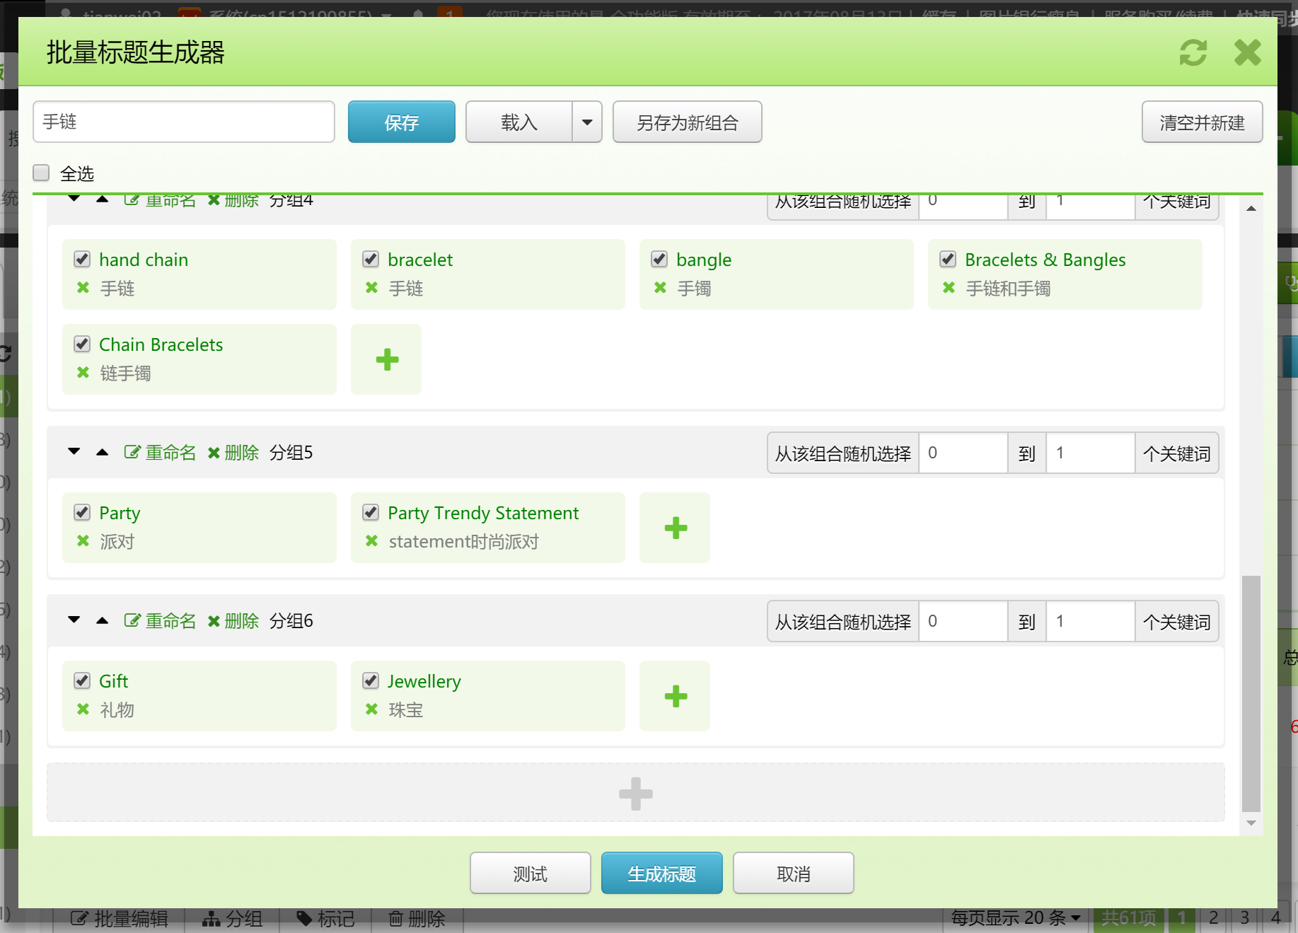
Task: Click maximum count field for 分组6
Action: tap(1090, 621)
